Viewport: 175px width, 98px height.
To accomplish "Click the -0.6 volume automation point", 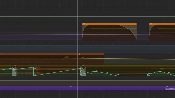I will tap(81, 58).
